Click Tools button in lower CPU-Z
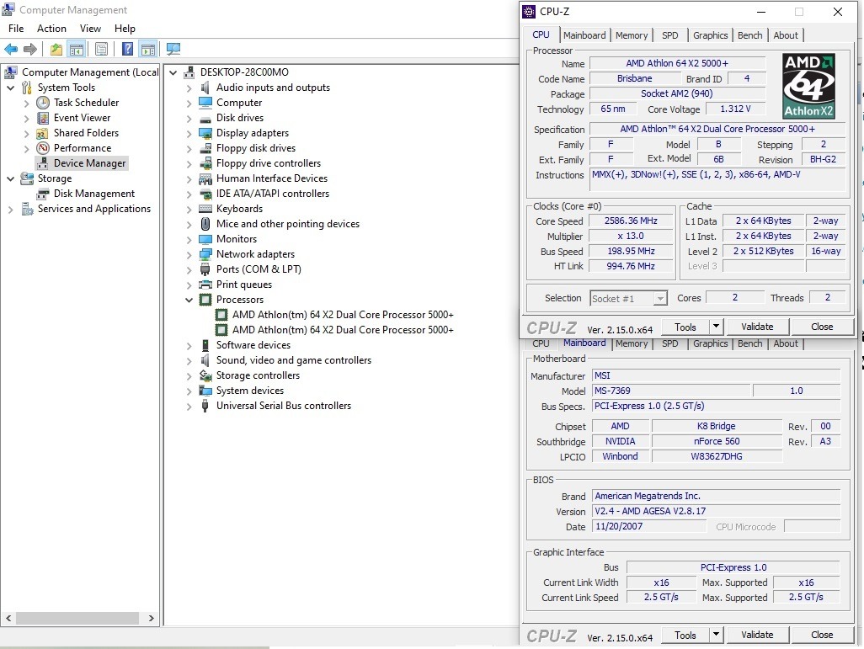Screen dimensions: 864x649 coord(685,635)
